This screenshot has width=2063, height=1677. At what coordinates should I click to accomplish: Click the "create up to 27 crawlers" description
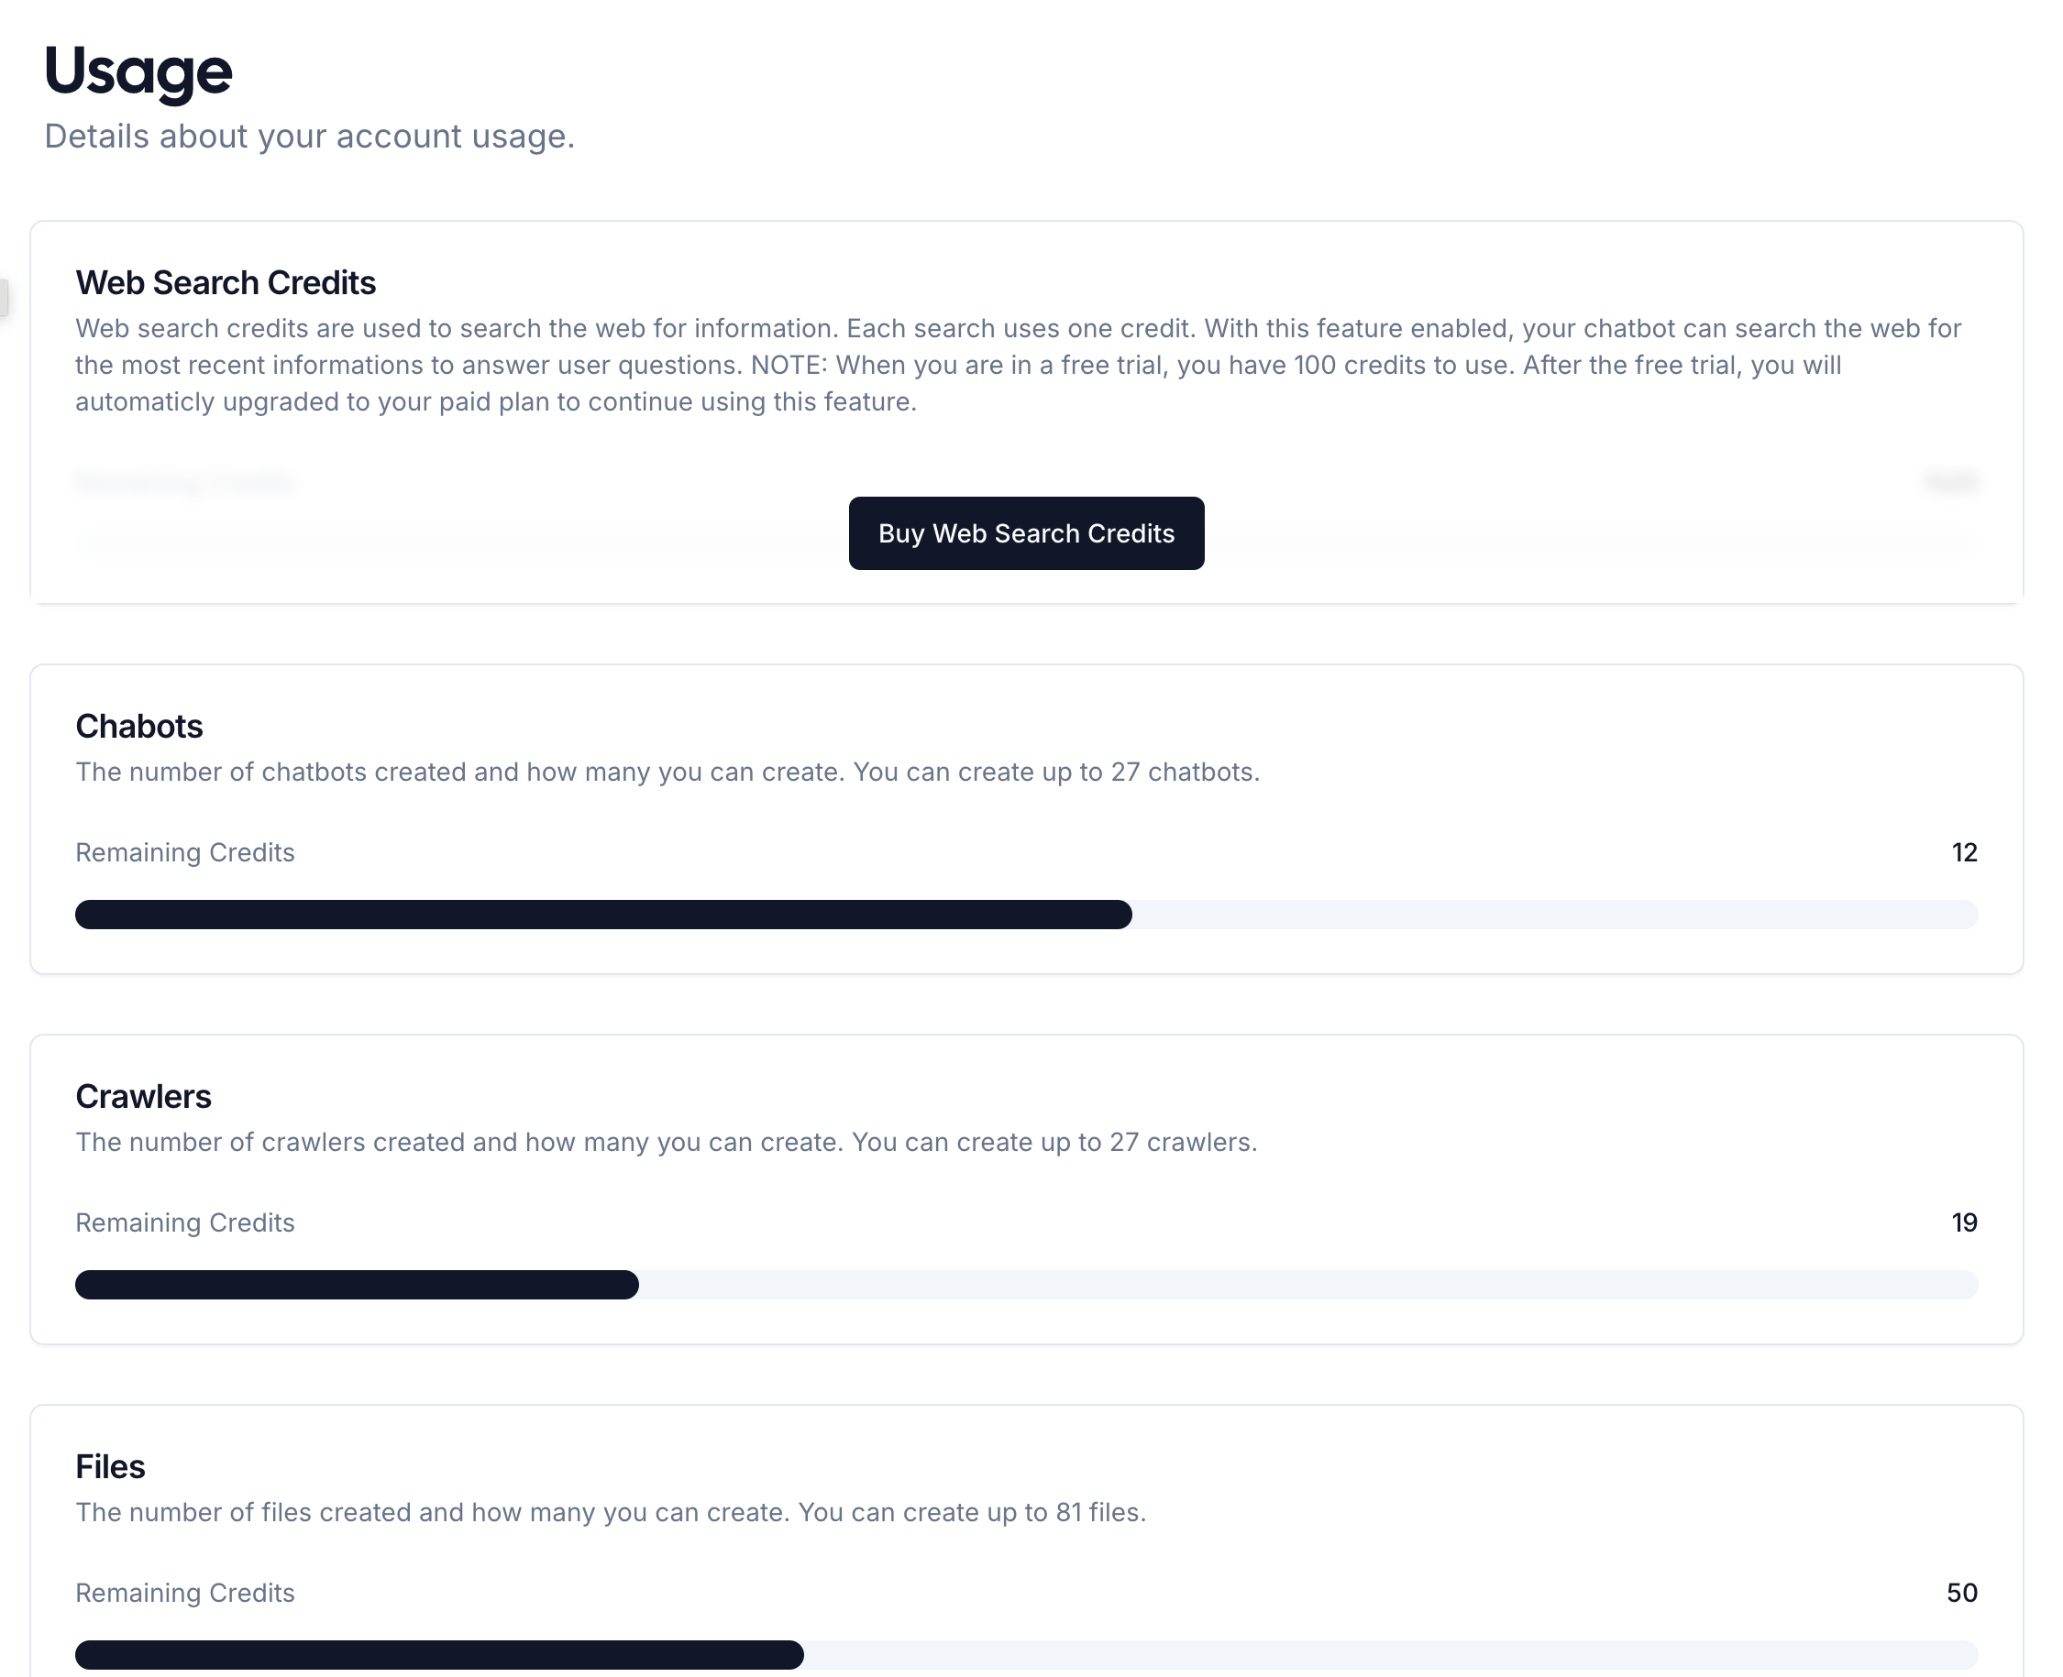666,1142
